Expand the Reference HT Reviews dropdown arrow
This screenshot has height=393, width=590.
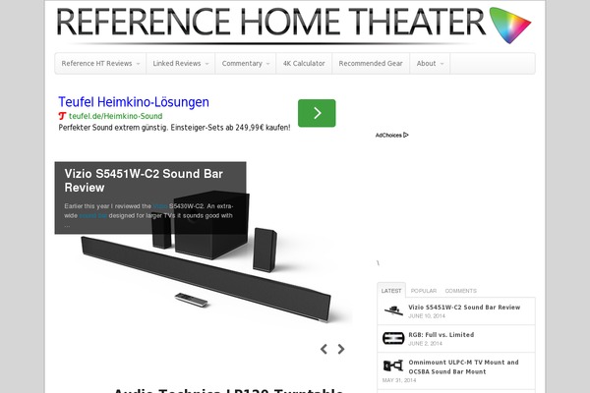pos(138,64)
